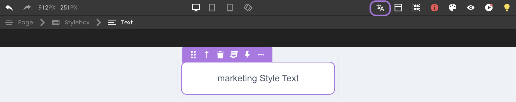Delete the selected text element via trash
516x102 pixels.
pos(220,55)
